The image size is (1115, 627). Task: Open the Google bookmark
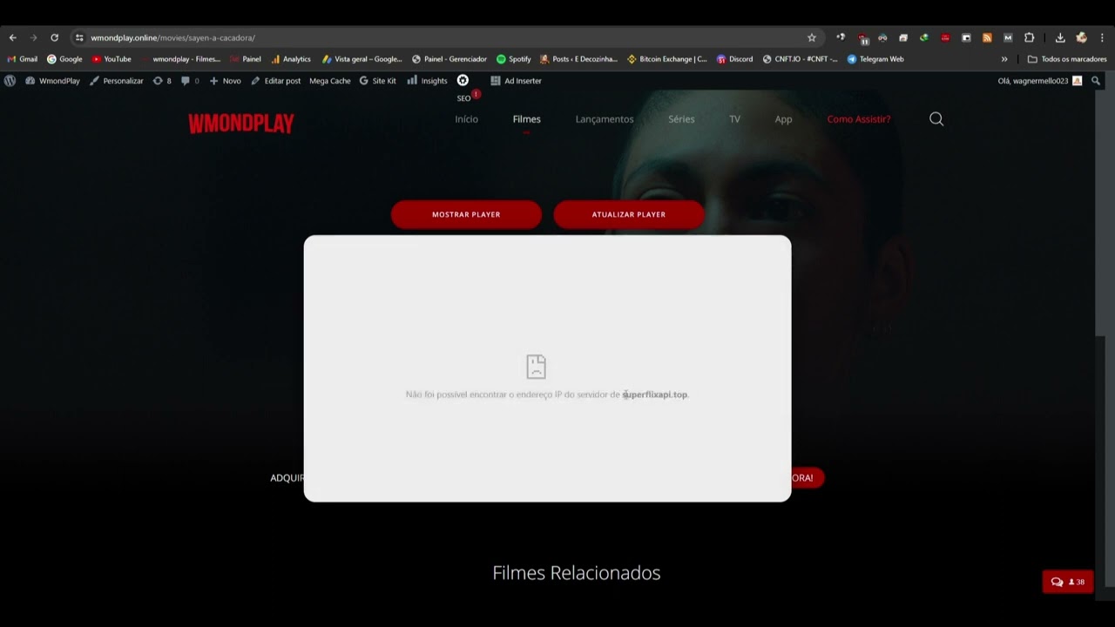(x=64, y=59)
